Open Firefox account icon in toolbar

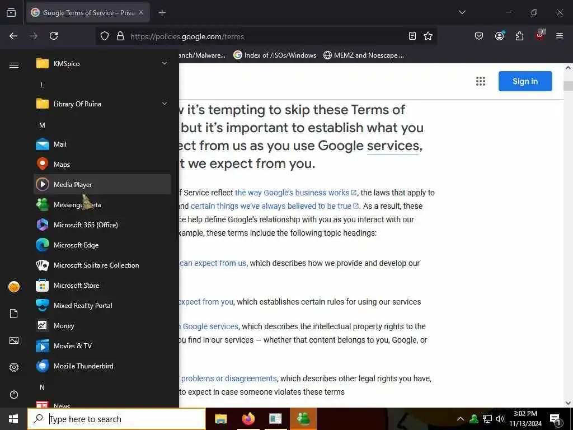pos(499,36)
